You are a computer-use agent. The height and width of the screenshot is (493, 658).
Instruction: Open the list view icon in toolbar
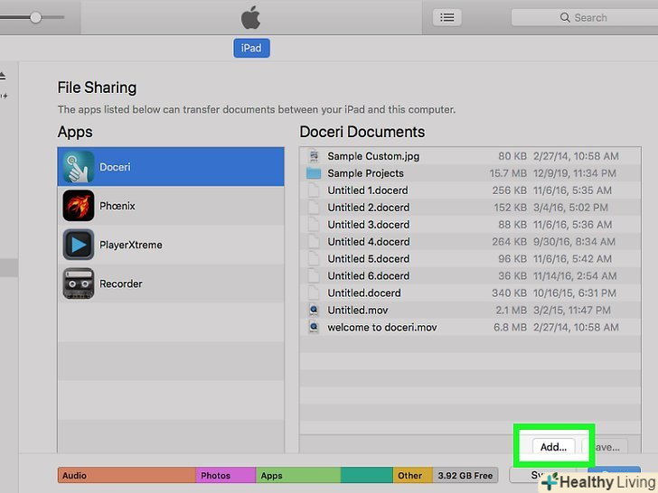click(x=446, y=17)
